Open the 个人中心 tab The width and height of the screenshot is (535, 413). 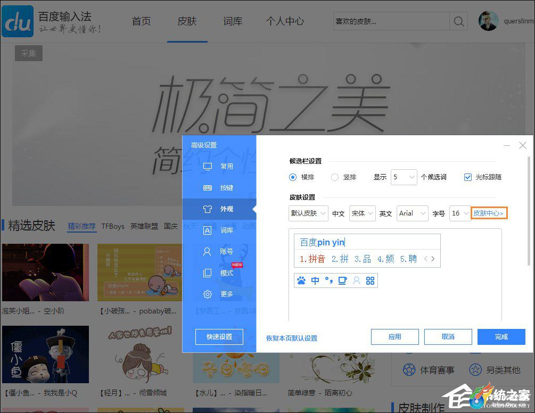(x=285, y=21)
